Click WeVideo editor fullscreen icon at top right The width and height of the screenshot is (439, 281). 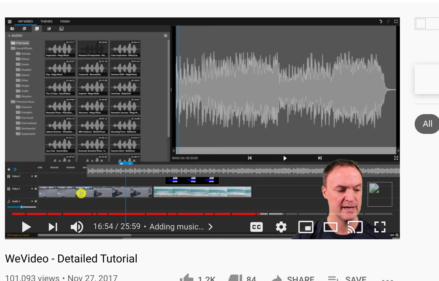coord(396,22)
